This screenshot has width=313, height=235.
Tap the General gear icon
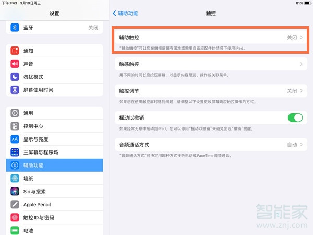[x=15, y=113]
